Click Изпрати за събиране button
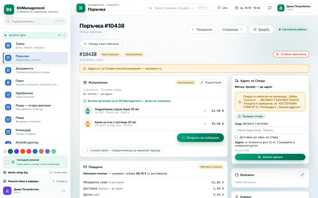Viewport: 318px width, 198px height. pos(200,138)
